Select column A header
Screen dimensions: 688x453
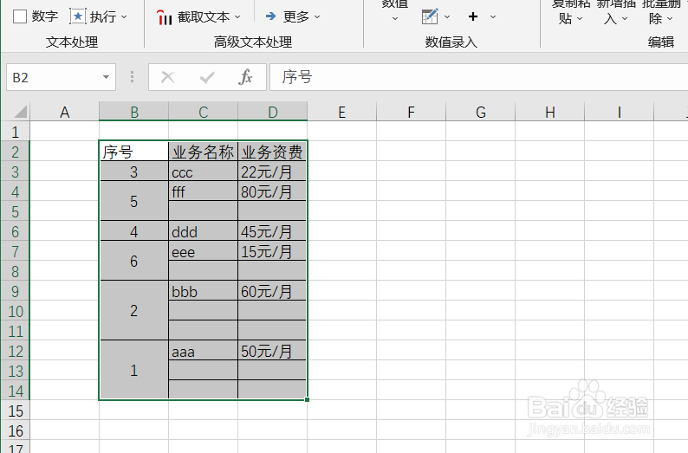tap(64, 112)
